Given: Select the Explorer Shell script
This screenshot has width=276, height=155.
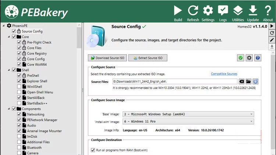Looking at the screenshot, I should pos(37,81).
